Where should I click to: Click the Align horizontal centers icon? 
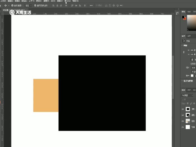[57, 6]
